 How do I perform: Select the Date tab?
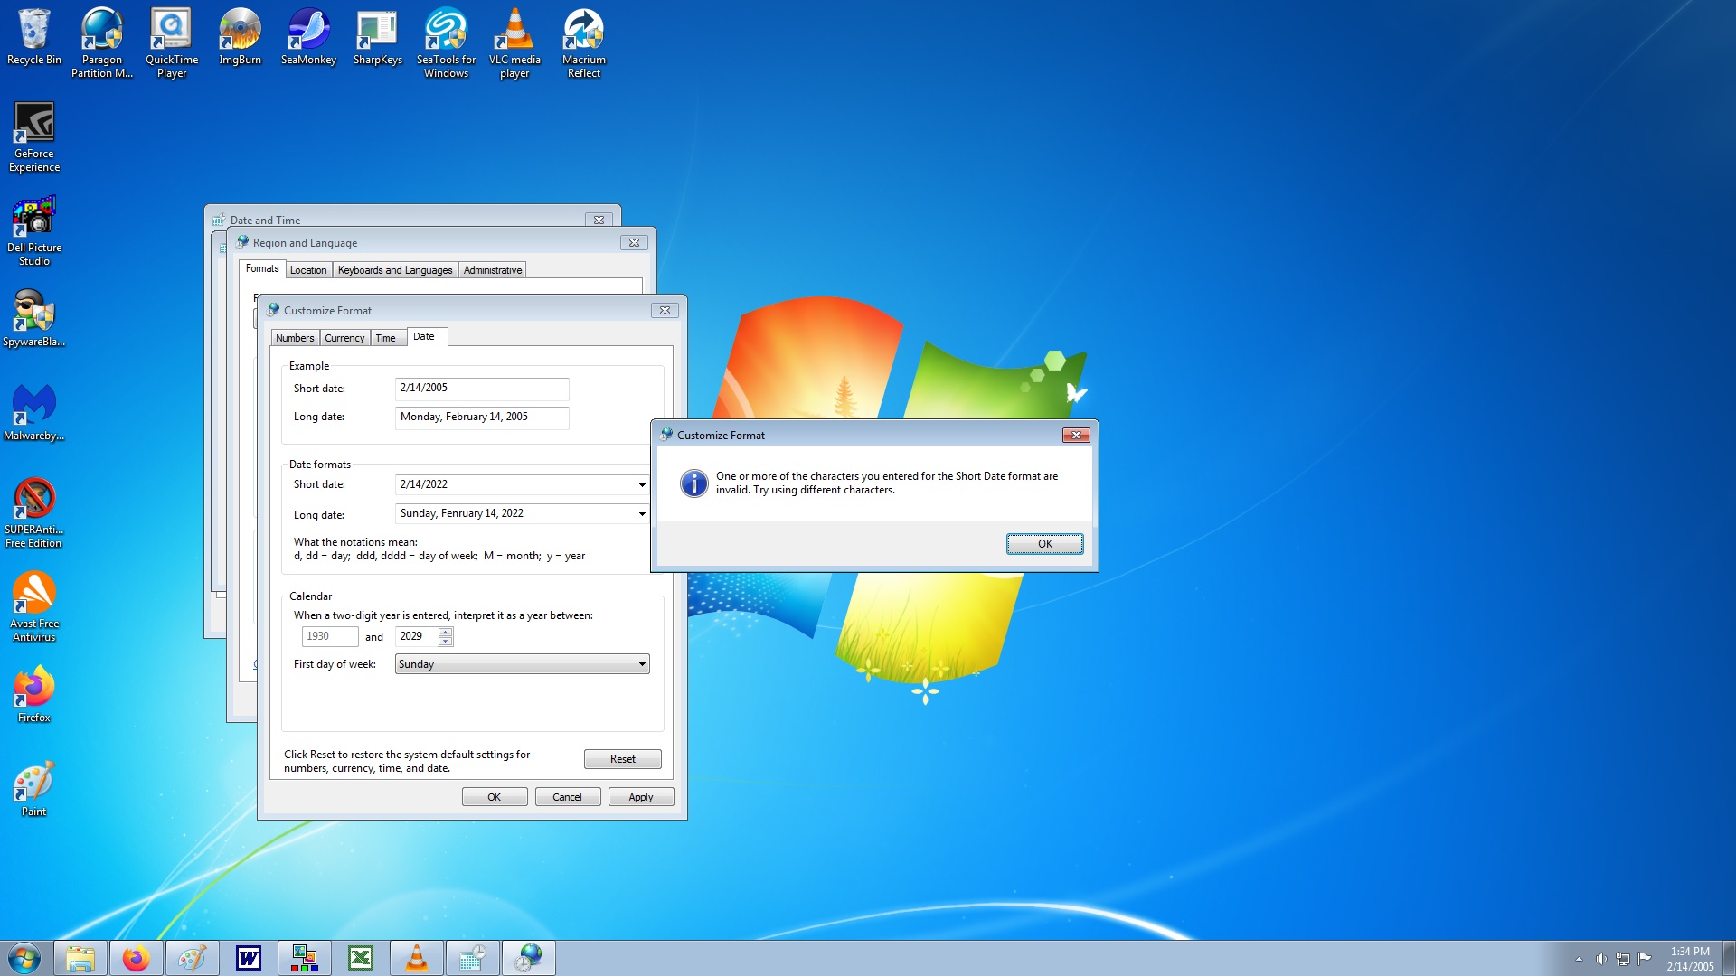pyautogui.click(x=424, y=336)
